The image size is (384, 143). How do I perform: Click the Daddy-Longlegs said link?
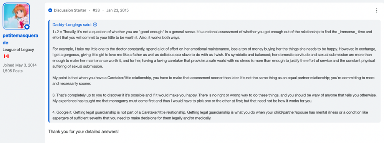click(x=72, y=24)
